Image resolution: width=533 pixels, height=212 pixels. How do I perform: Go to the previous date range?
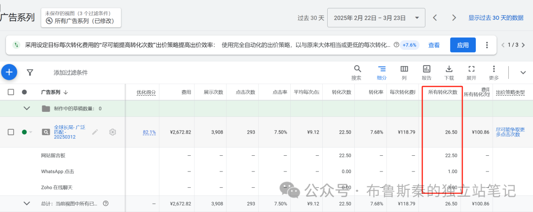point(435,18)
